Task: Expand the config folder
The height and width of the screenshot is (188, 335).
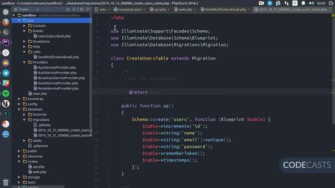Action: click(19, 104)
